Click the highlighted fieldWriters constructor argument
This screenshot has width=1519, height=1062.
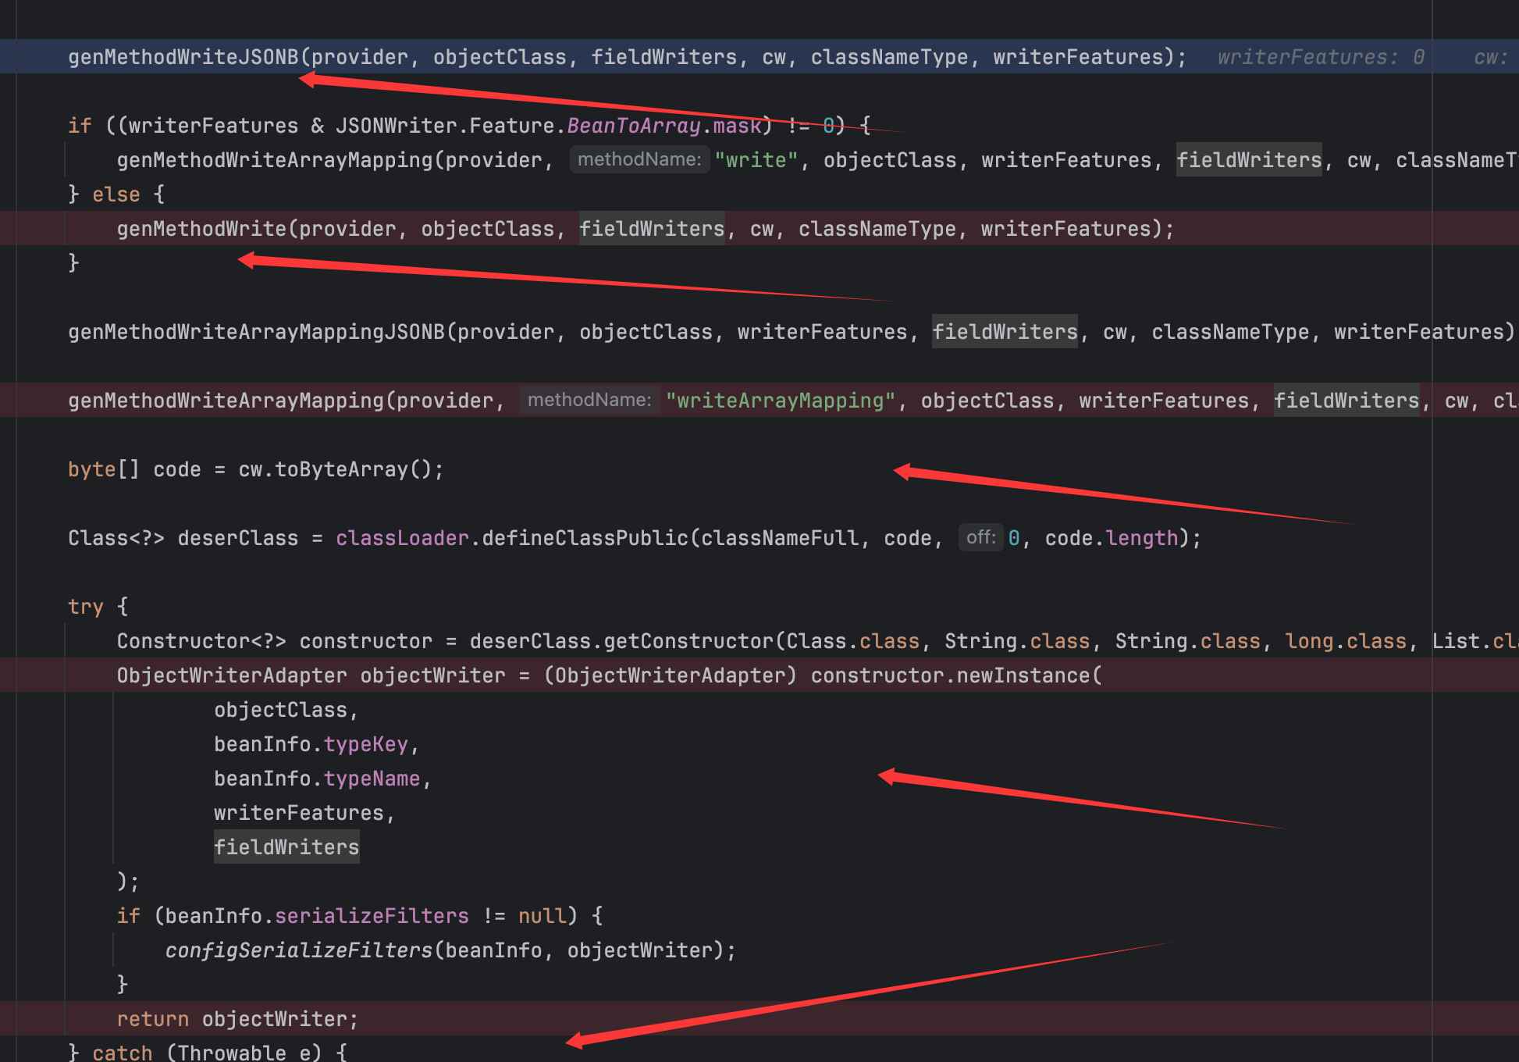point(286,847)
